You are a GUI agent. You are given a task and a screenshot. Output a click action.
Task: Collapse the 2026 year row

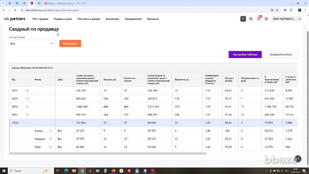pyautogui.click(x=27, y=123)
